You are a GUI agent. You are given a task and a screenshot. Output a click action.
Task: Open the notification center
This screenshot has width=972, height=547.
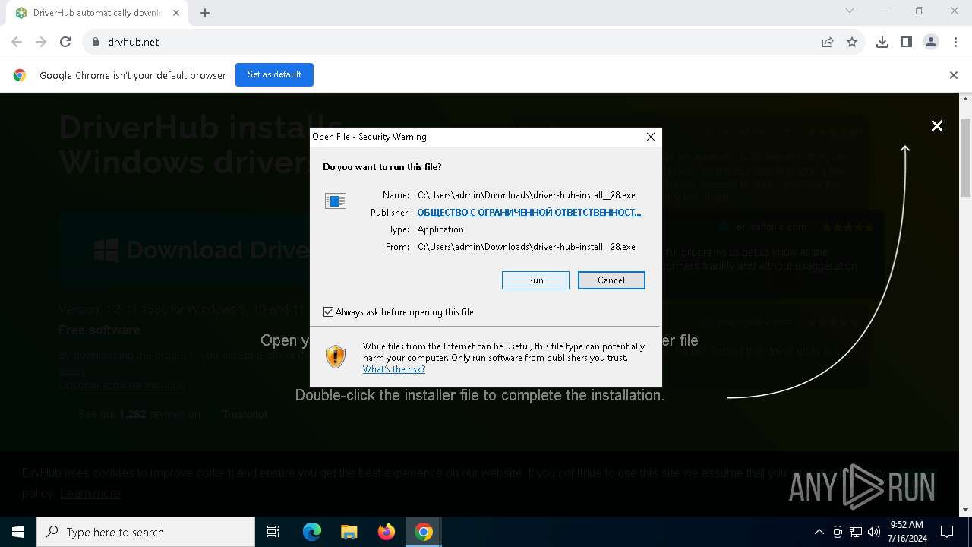point(947,532)
